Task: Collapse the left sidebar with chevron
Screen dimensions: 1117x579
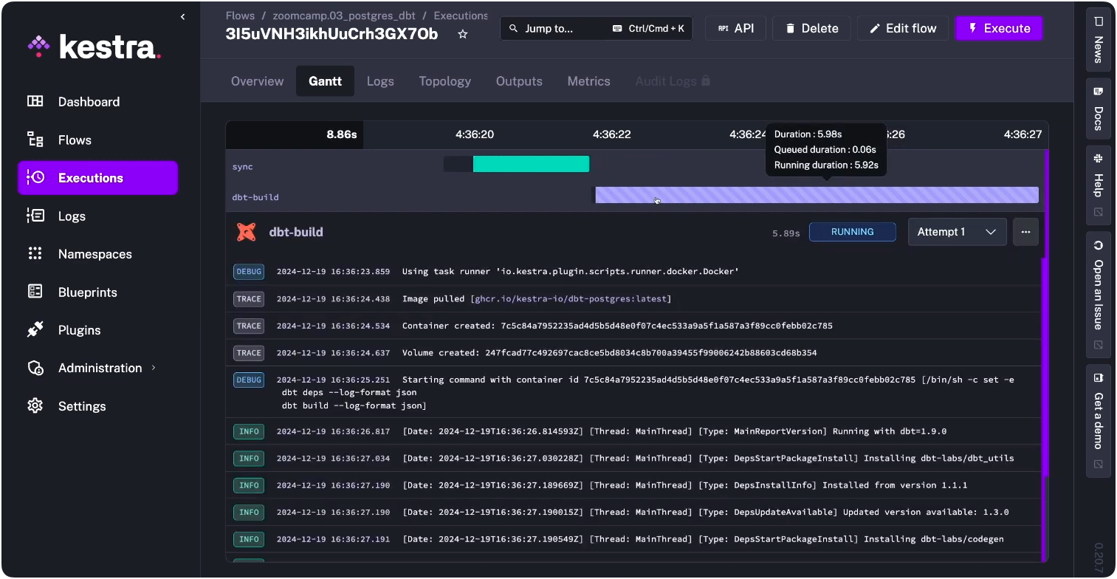Action: click(x=183, y=17)
